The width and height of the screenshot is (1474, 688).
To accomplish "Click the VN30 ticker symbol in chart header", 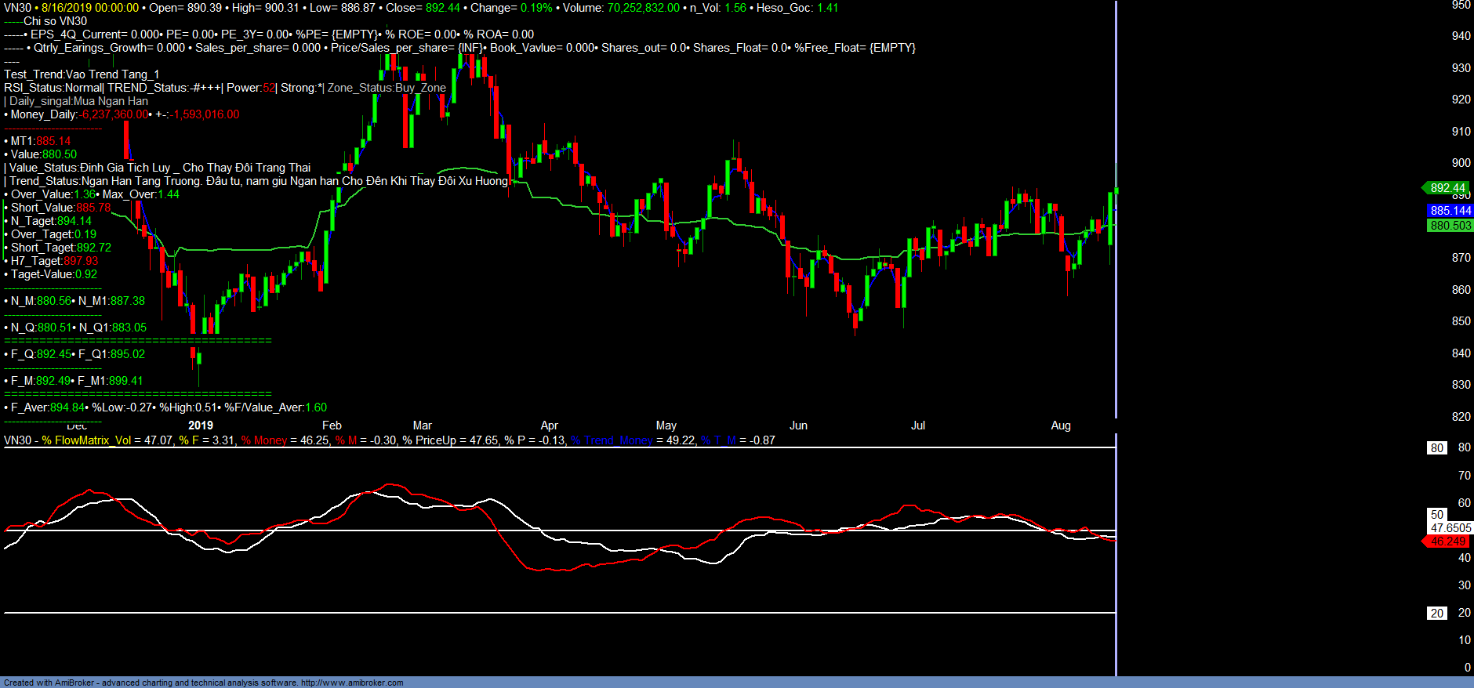I will coord(17,8).
